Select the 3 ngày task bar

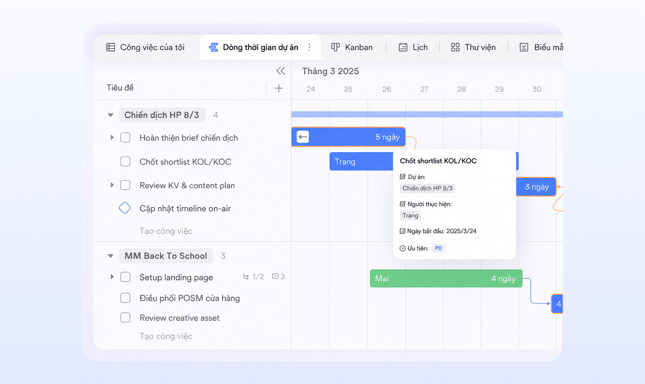click(x=536, y=187)
